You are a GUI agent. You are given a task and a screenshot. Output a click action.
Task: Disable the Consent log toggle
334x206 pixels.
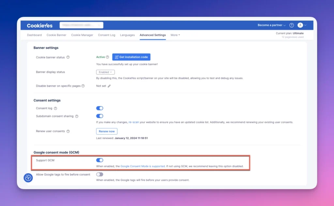tap(99, 108)
